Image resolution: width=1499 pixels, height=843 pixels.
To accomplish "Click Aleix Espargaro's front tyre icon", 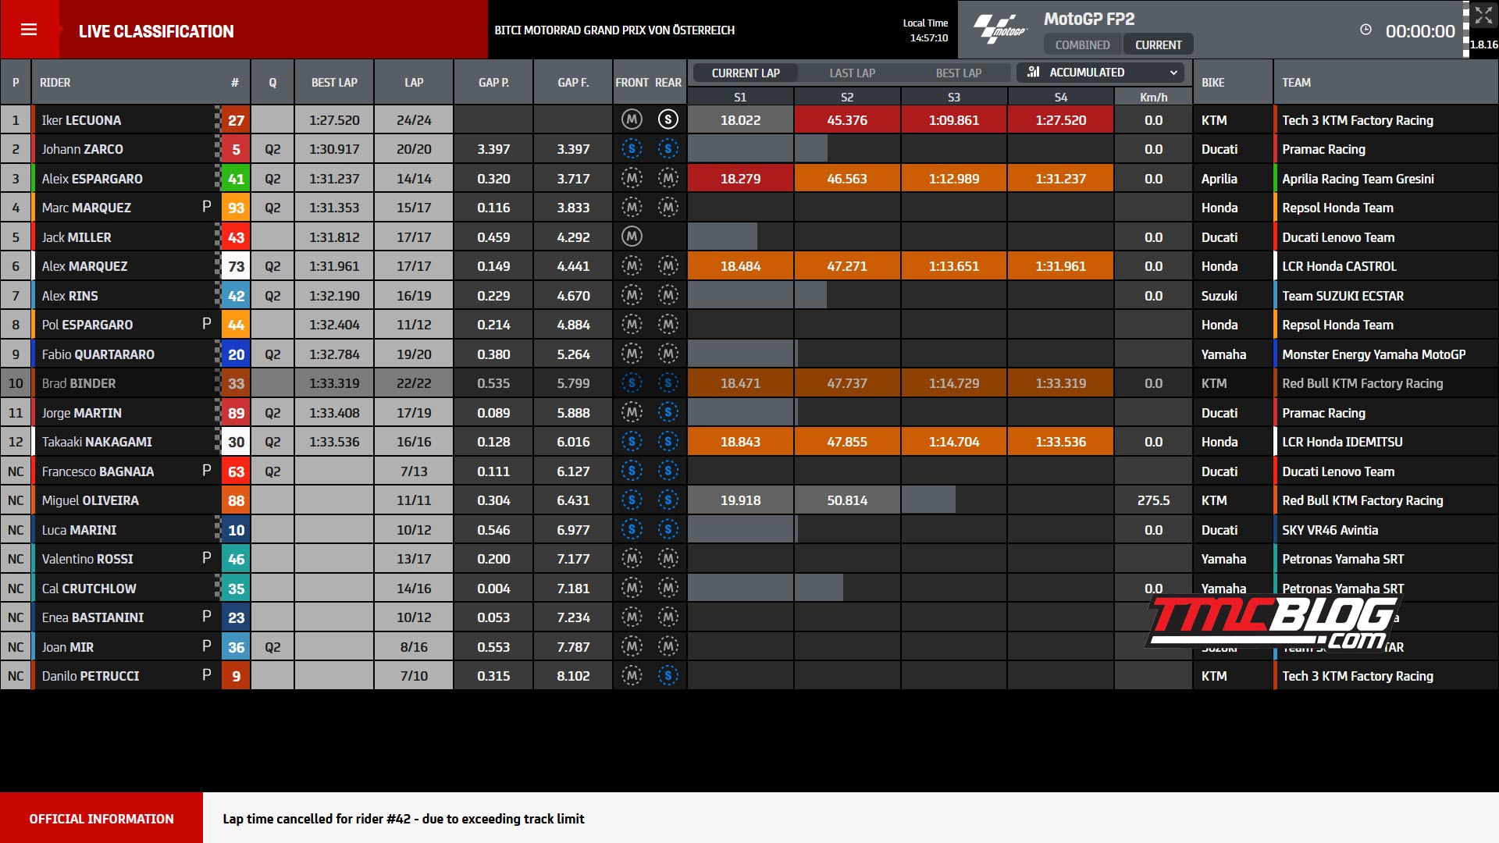I will tap(632, 178).
